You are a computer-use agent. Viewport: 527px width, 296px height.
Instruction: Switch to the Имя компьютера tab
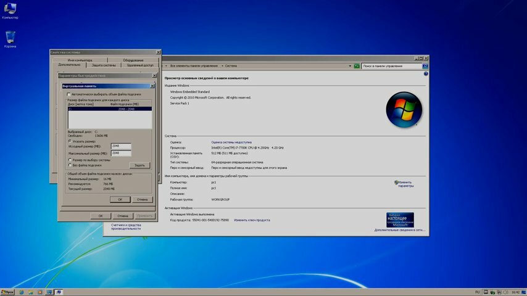coord(80,60)
